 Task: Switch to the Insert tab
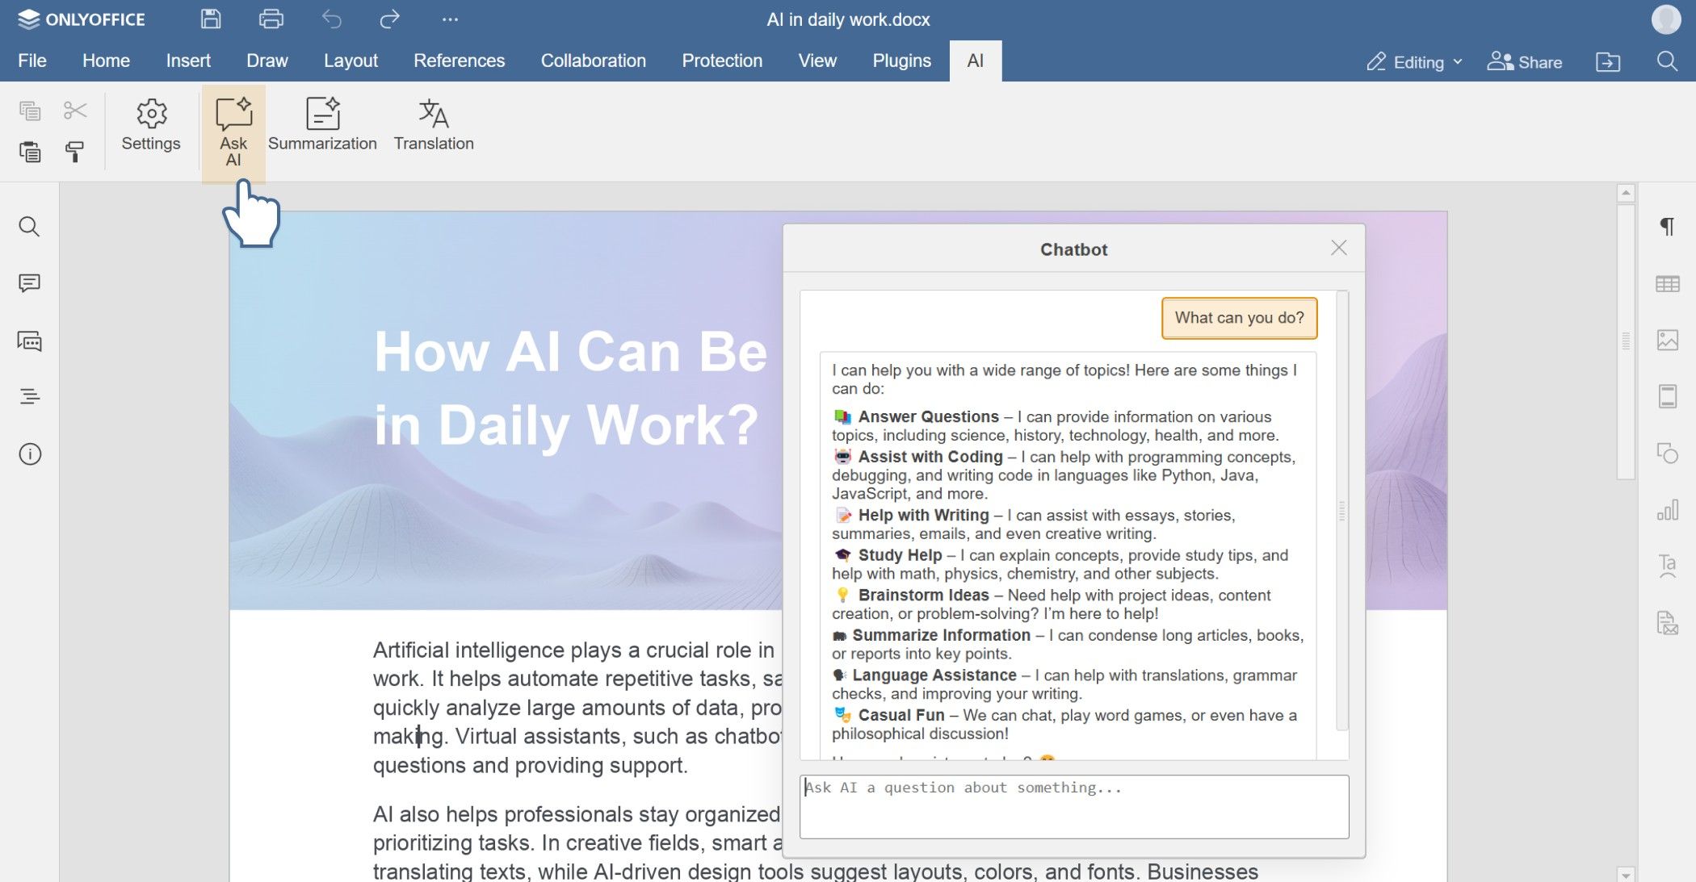coord(188,61)
